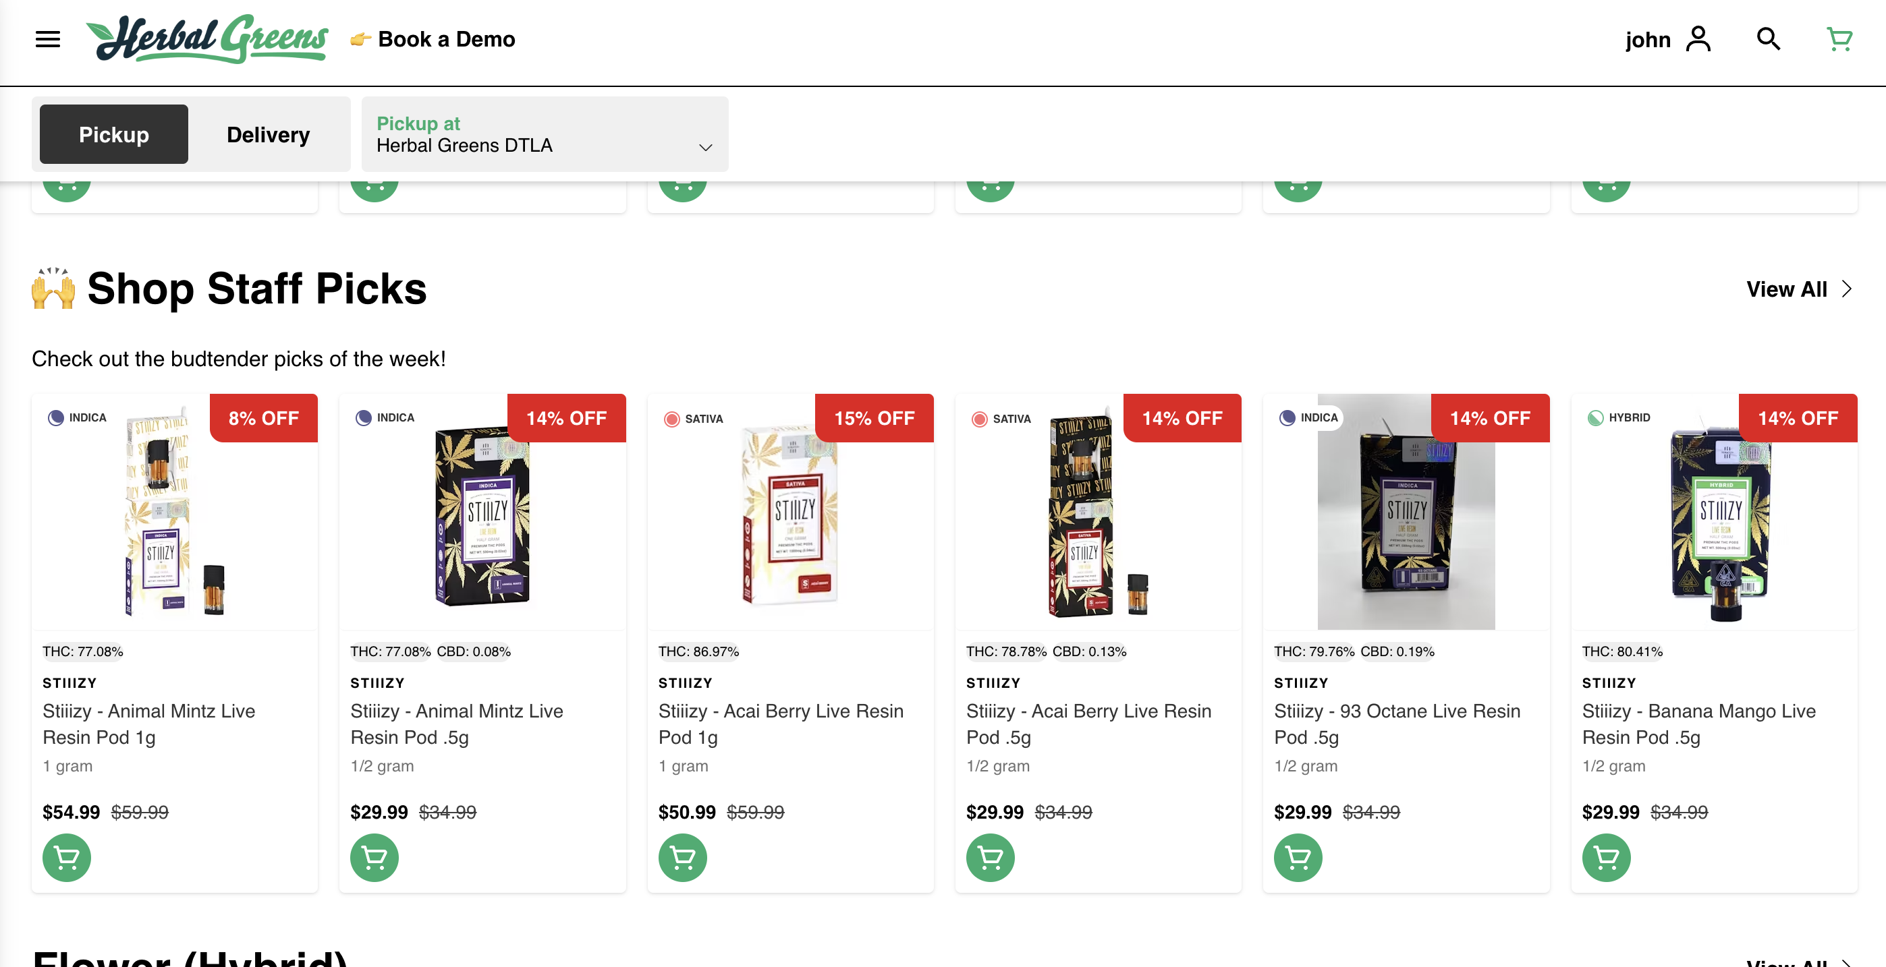Click $54.99 price on Animal Mintz 1g
Viewport: 1886px width, 967px height.
[71, 812]
